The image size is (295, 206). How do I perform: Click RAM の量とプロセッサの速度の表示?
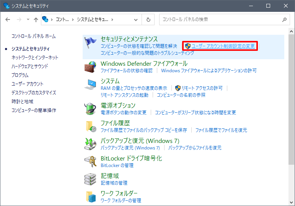(134, 88)
